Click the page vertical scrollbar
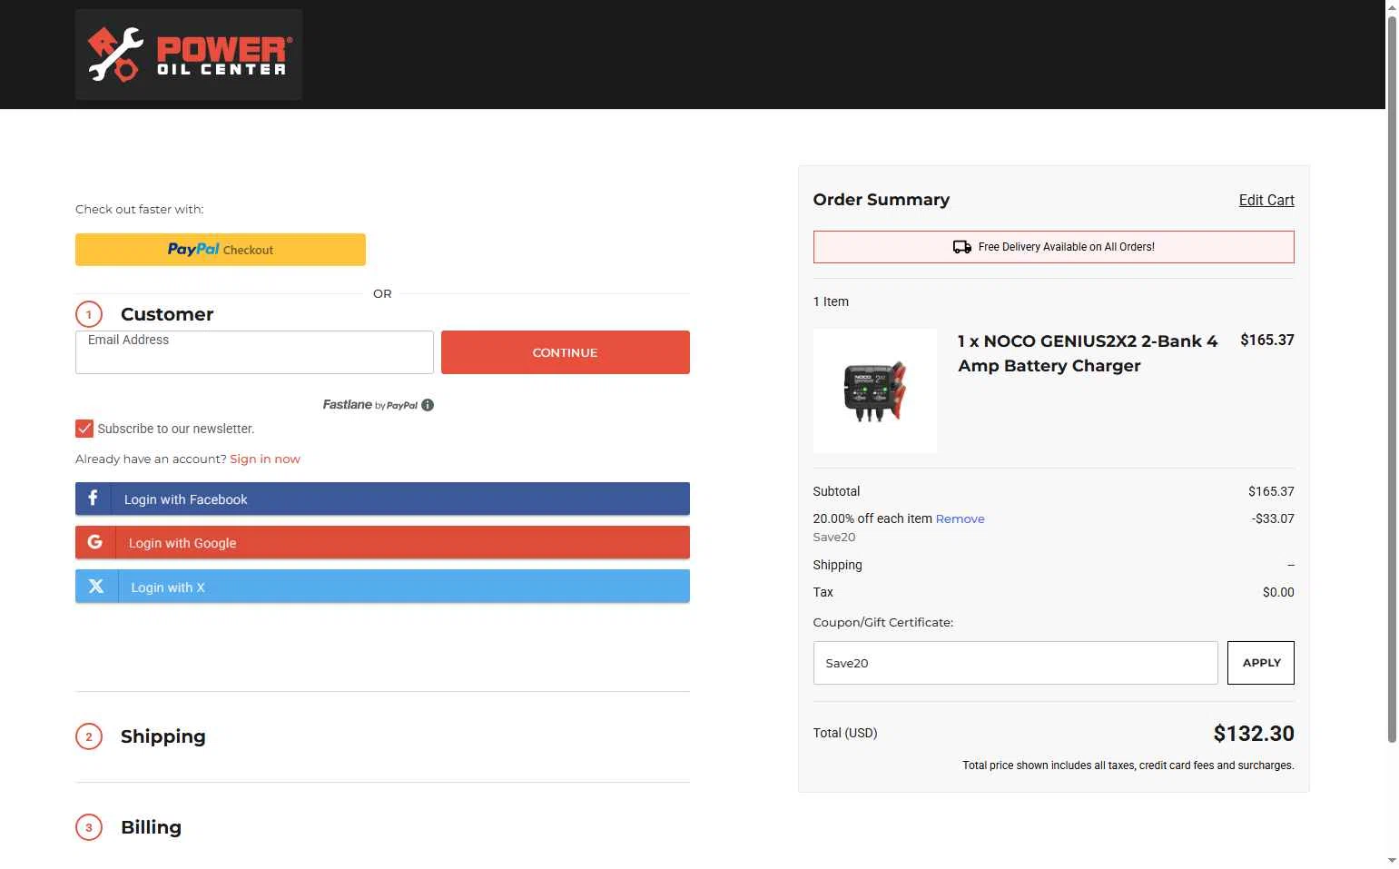 point(1392,379)
